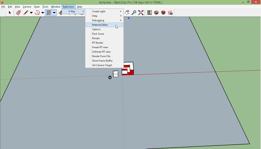Click the Zoom magnifier tool
The image size is (261, 149).
tap(134, 12)
